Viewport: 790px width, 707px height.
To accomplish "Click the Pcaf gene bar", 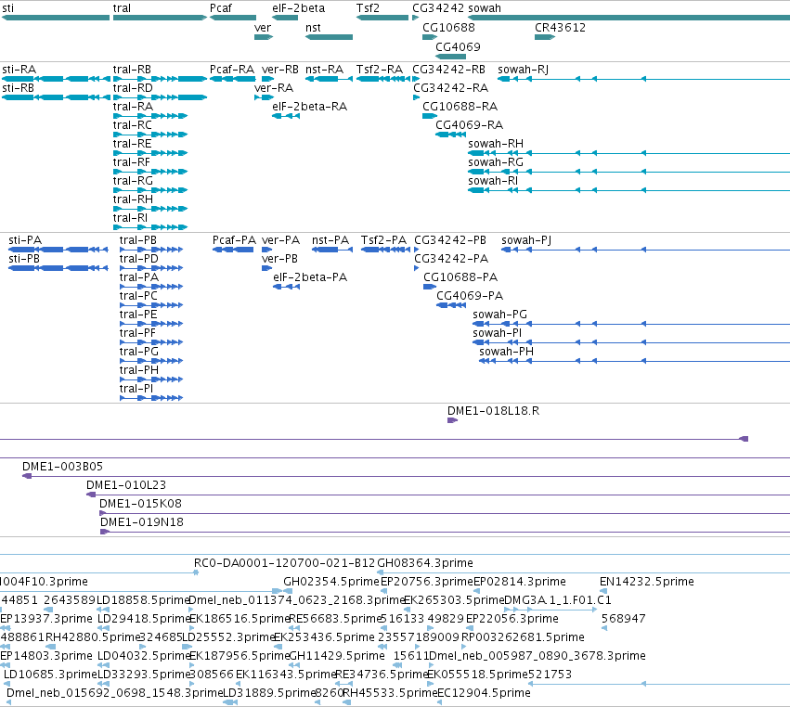I will pos(233,18).
